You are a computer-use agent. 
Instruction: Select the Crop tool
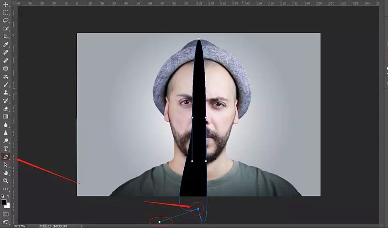point(5,37)
